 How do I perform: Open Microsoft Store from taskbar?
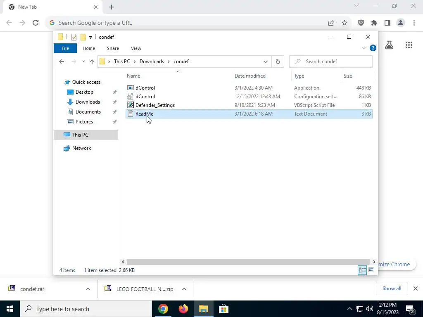click(223, 309)
